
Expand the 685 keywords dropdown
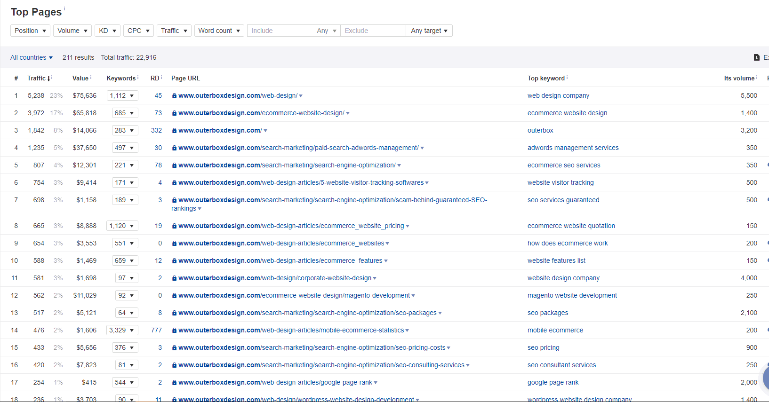click(125, 113)
